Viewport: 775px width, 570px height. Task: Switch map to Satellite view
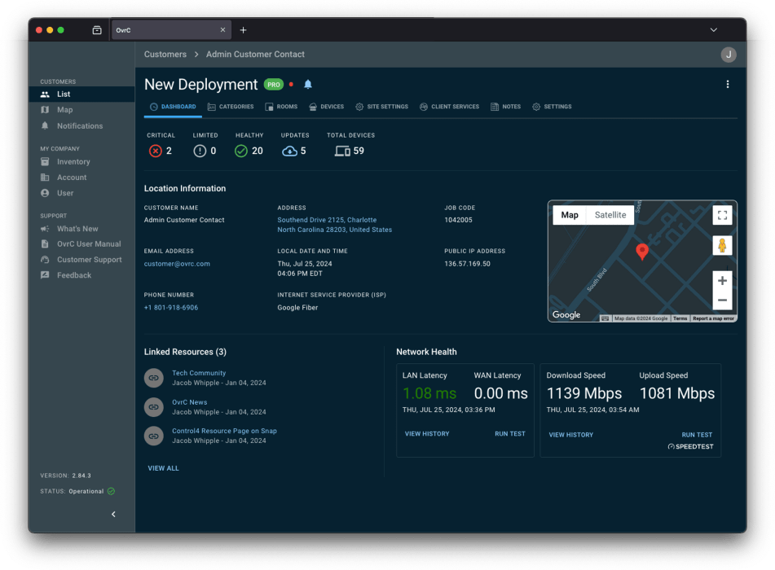click(x=610, y=215)
